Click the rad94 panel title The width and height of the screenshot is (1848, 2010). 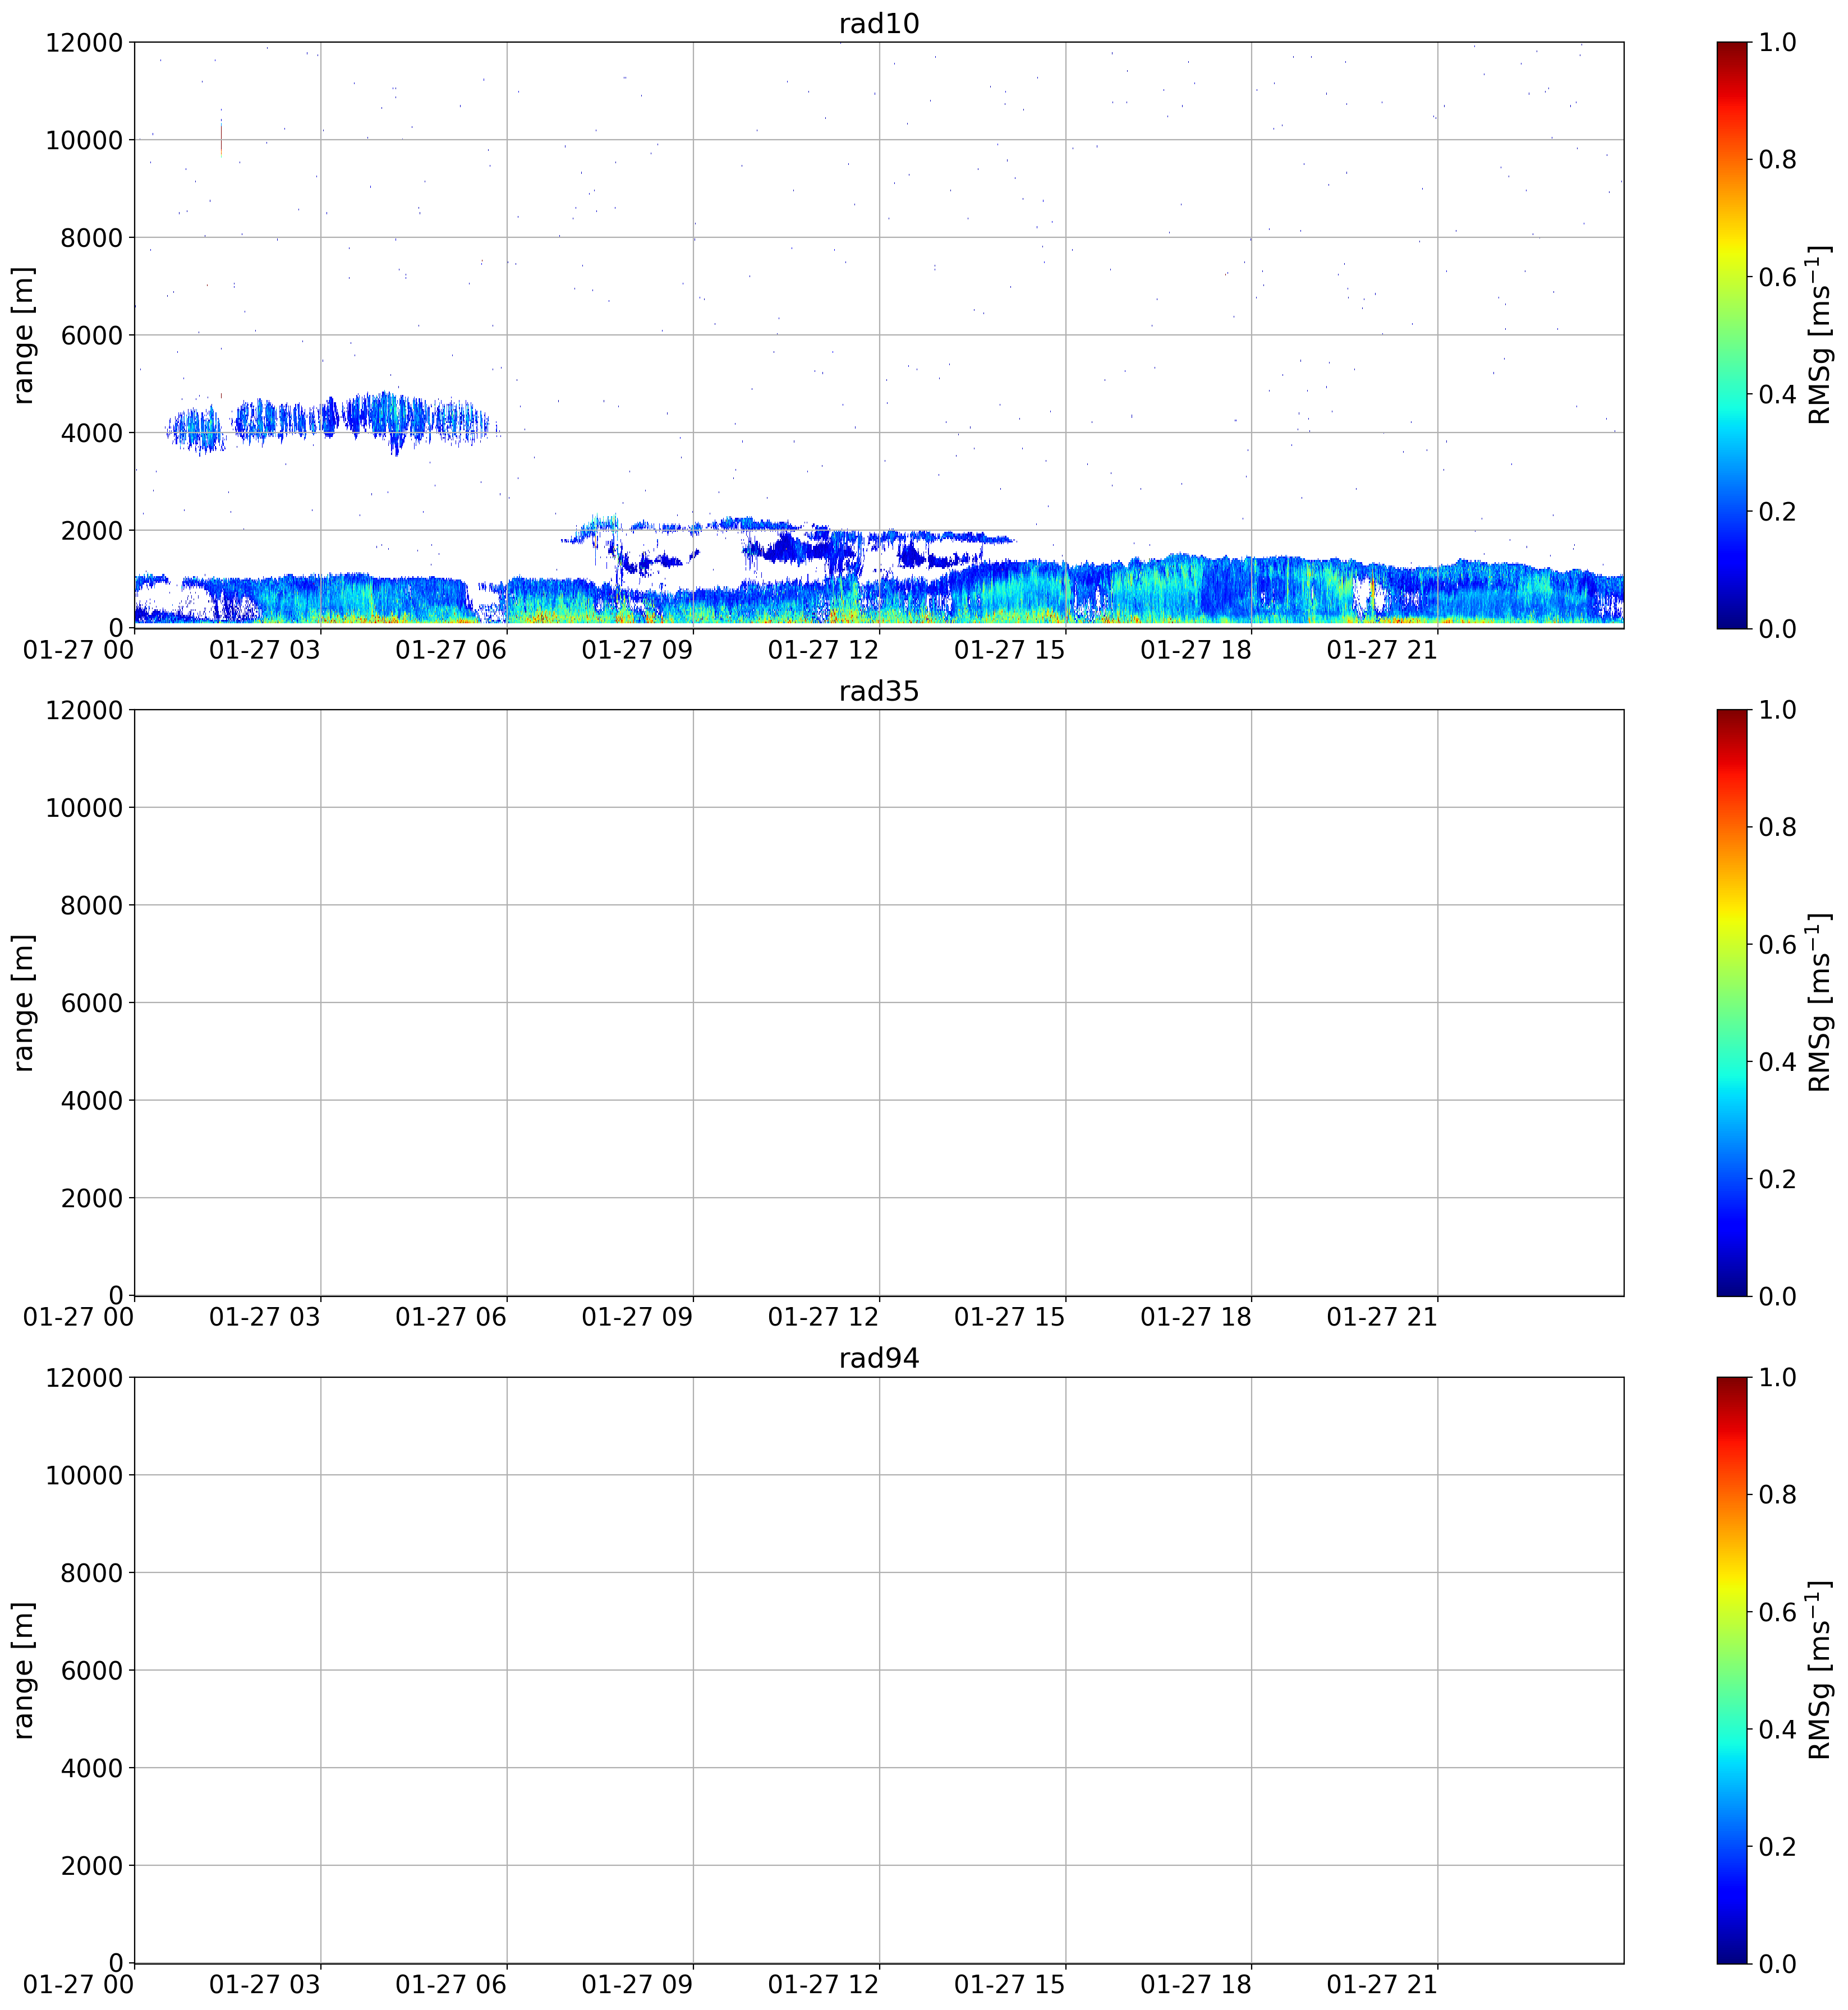point(878,1358)
